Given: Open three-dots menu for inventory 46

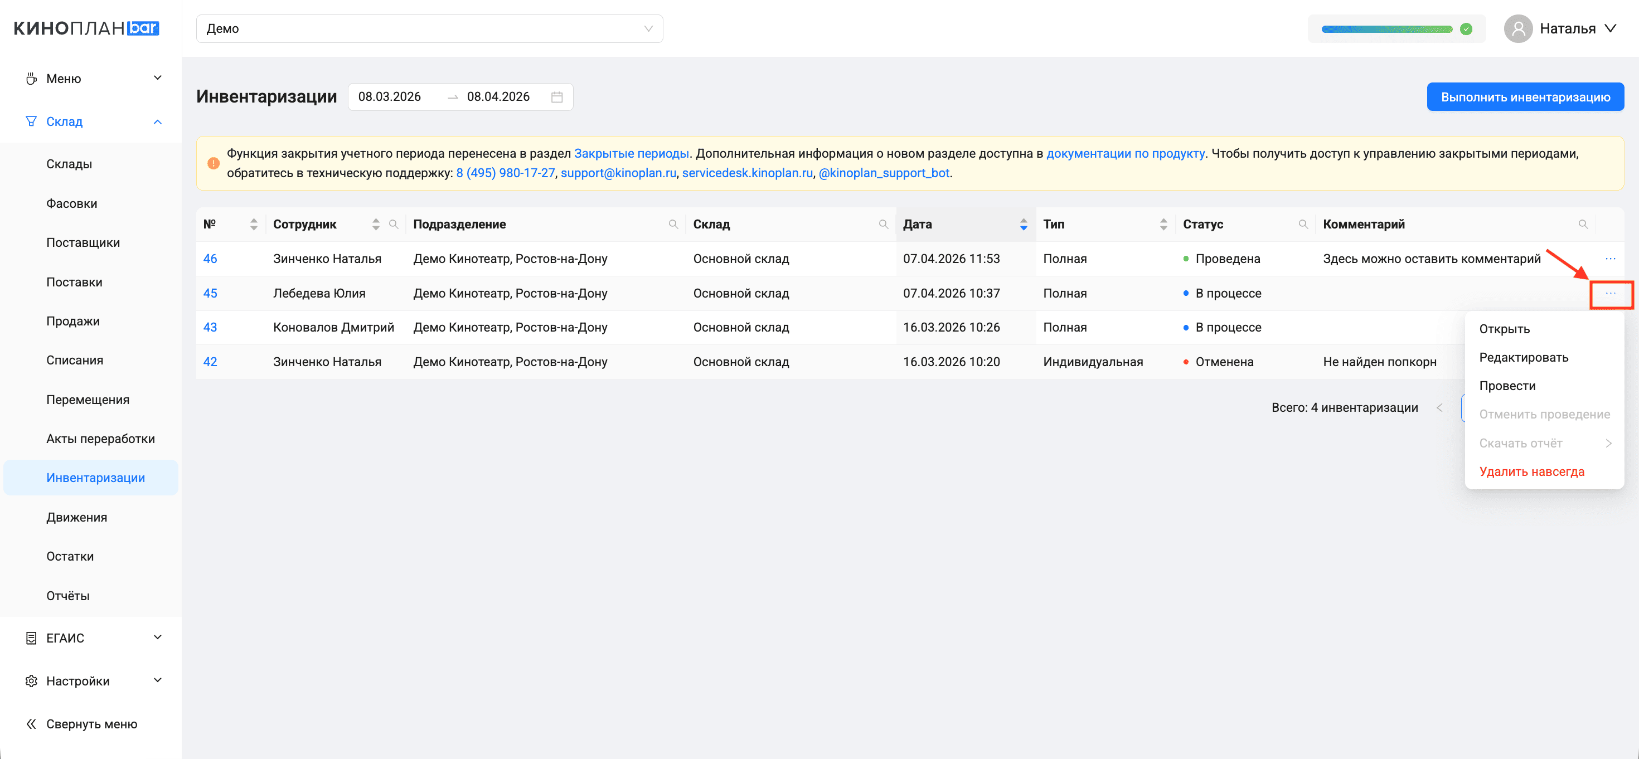Looking at the screenshot, I should coord(1610,259).
